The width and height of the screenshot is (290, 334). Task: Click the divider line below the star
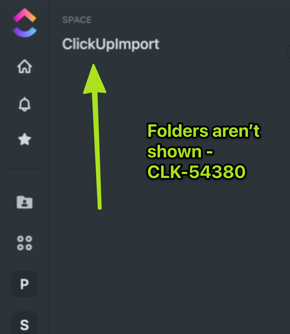coord(25,169)
